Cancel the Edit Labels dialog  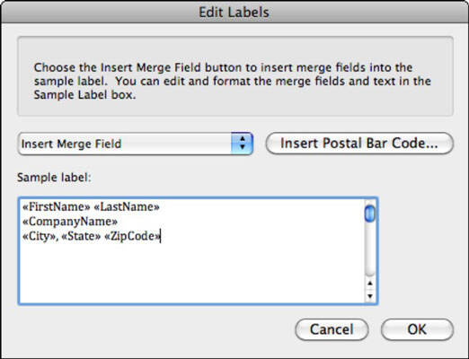click(332, 329)
